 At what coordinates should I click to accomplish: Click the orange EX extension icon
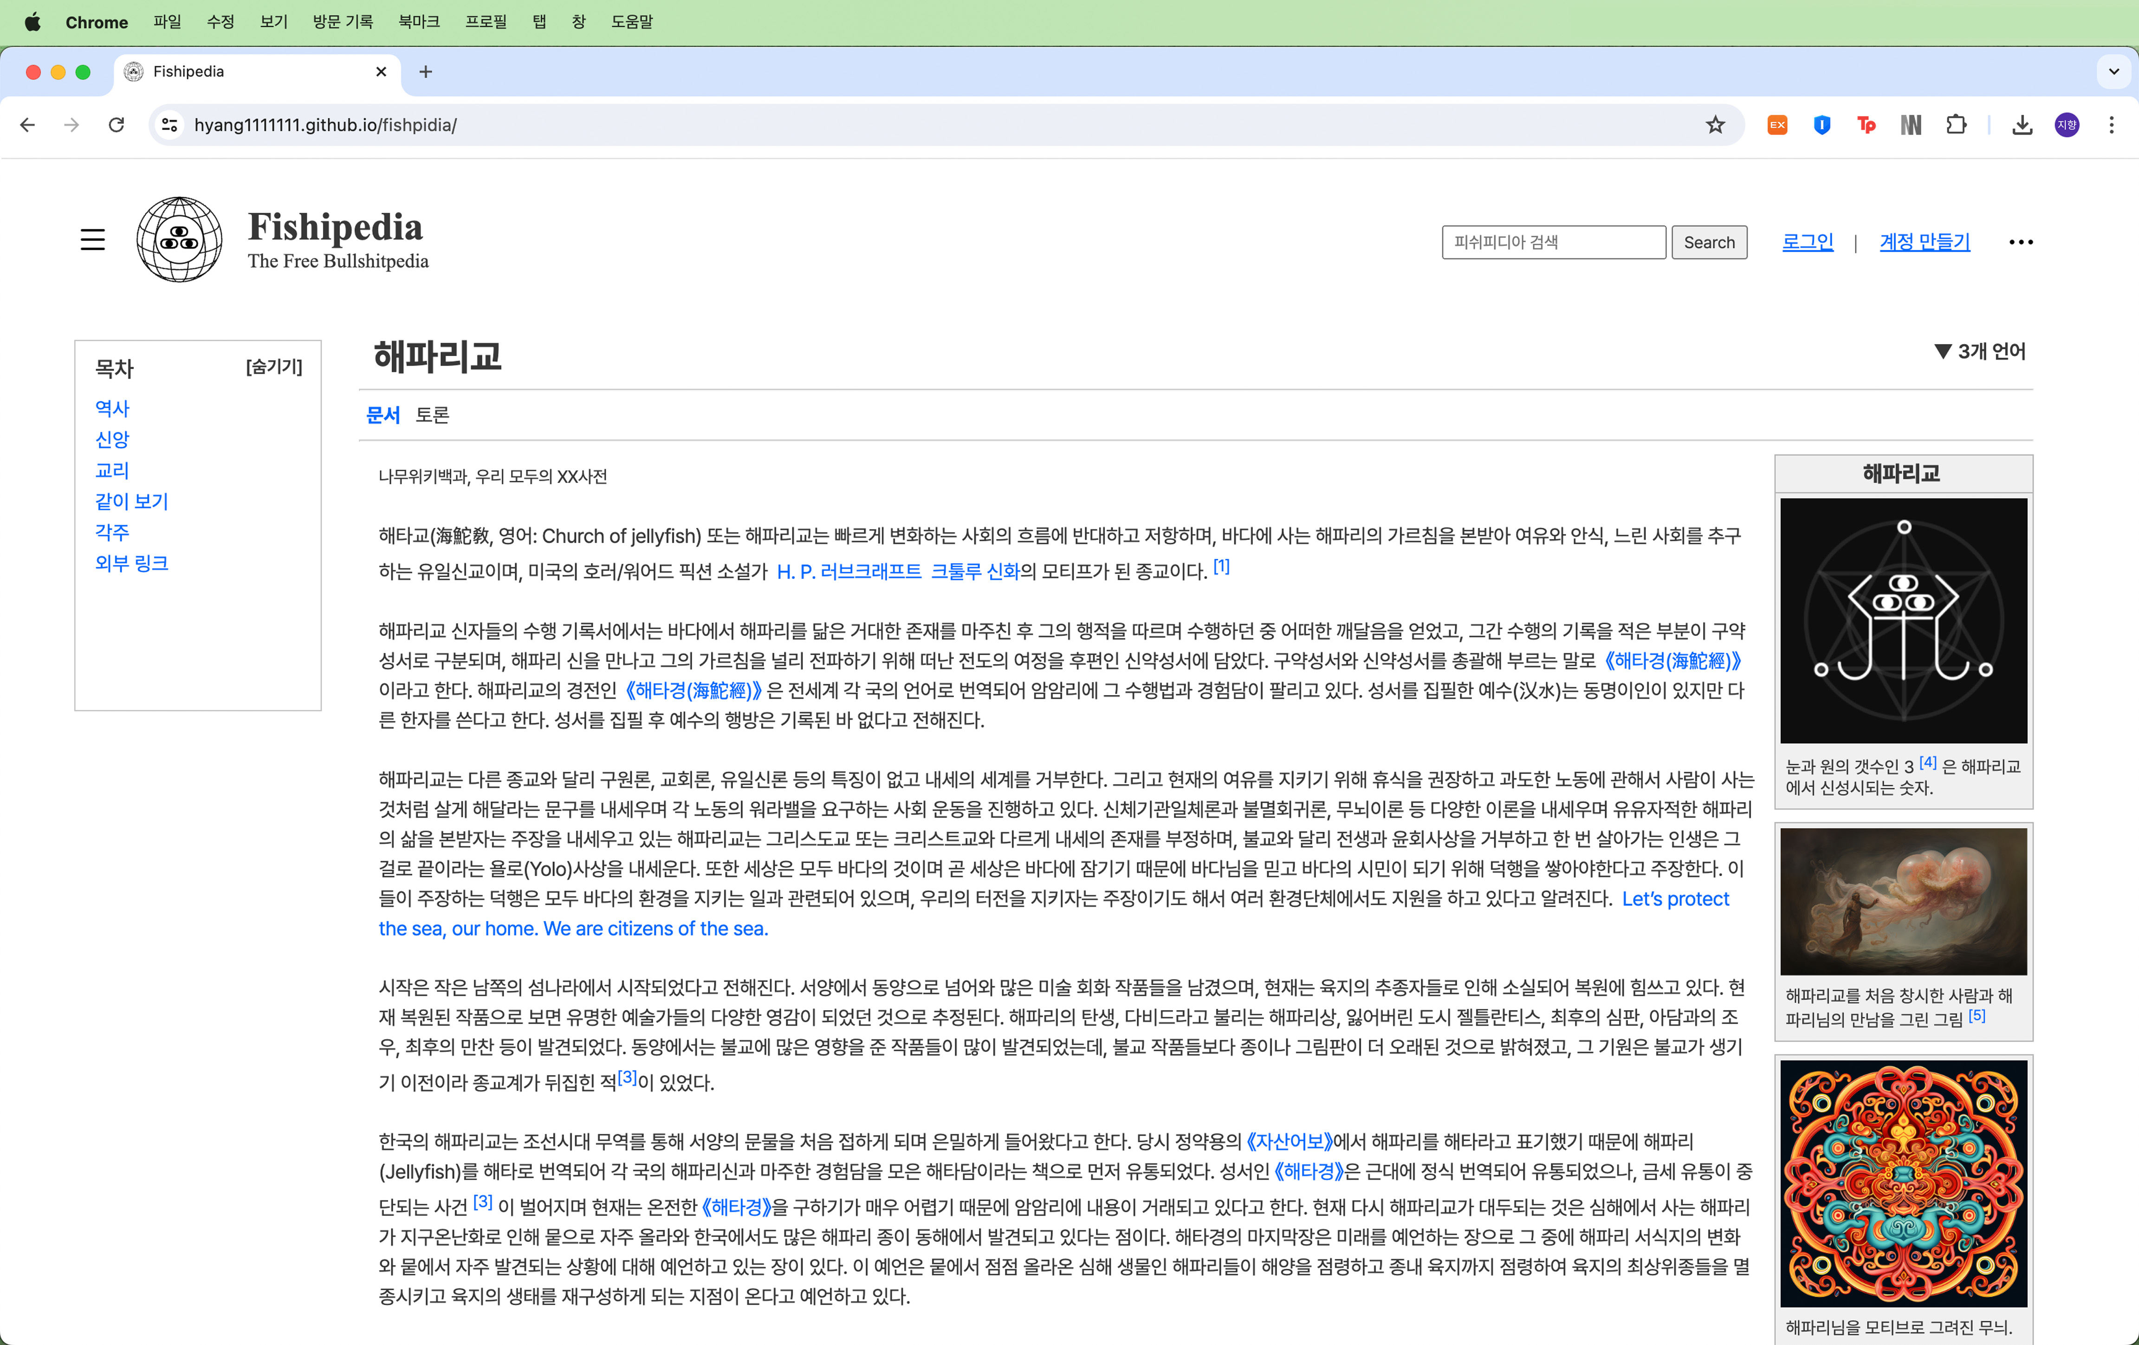click(x=1777, y=125)
